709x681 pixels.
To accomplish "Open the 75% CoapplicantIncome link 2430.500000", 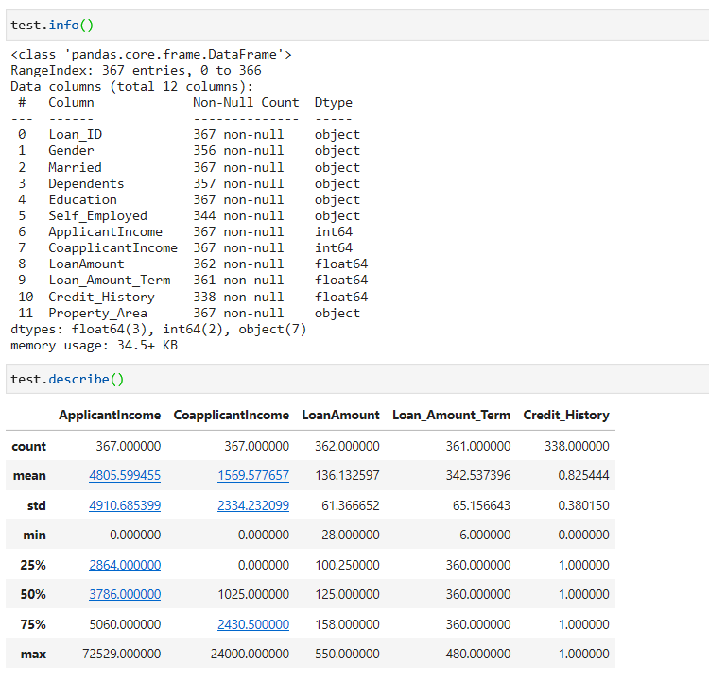I will (253, 624).
